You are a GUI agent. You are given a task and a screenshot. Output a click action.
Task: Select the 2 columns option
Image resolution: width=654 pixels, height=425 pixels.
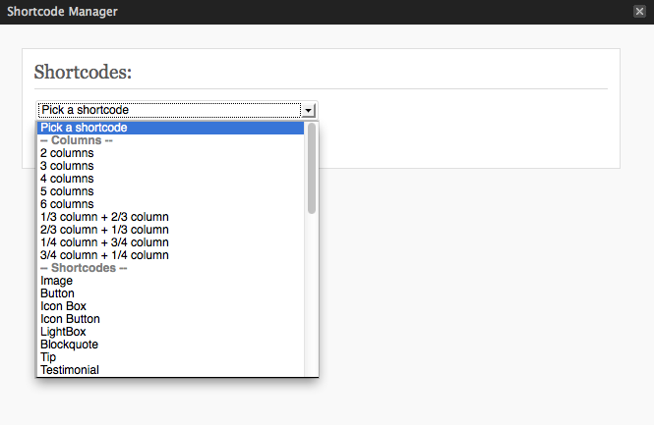pyautogui.click(x=170, y=153)
